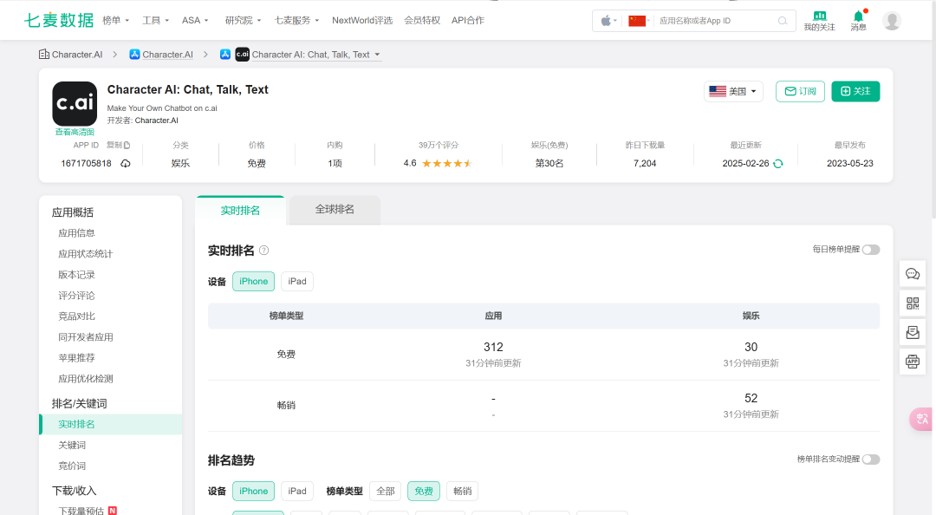Open 应用状态统计 in sidebar
Image resolution: width=936 pixels, height=515 pixels.
pos(85,254)
